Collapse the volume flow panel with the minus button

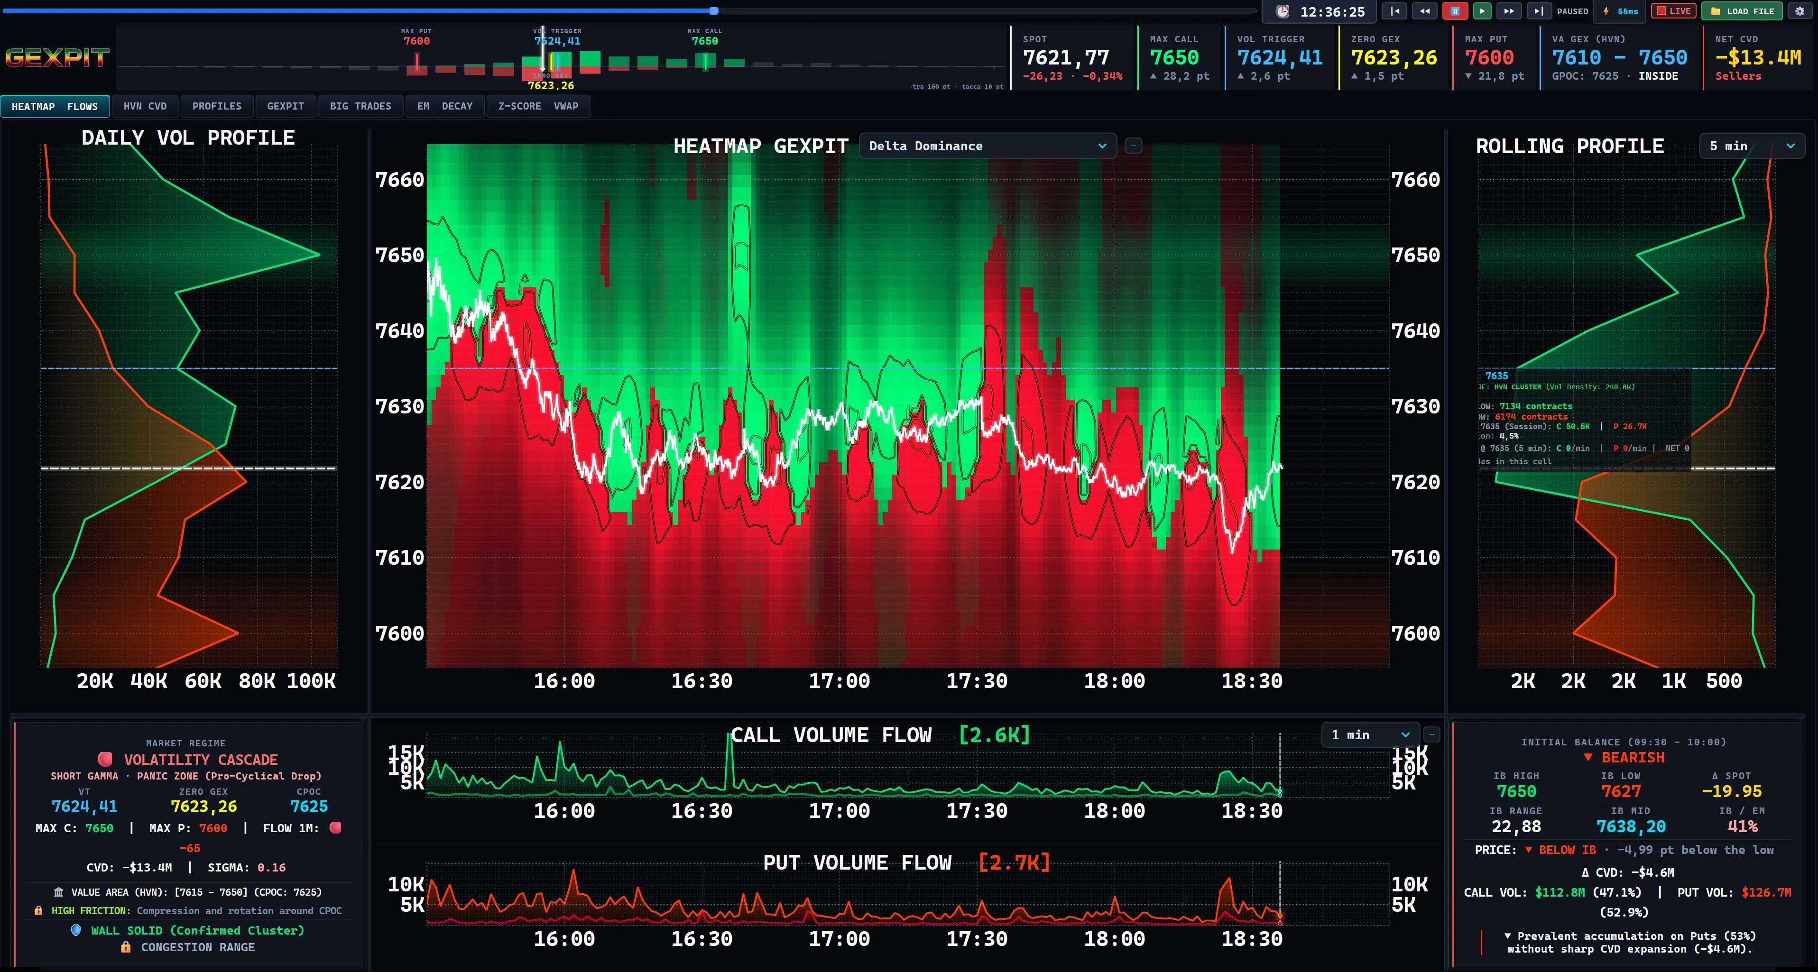click(x=1431, y=734)
